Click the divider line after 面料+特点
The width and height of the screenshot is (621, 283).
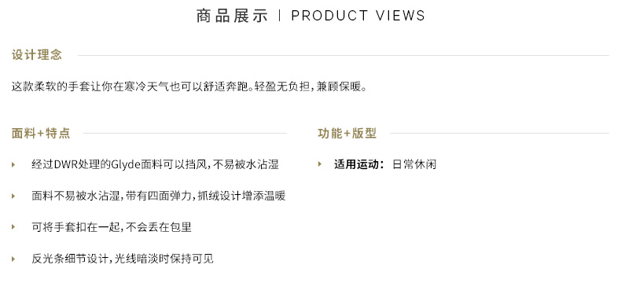[x=185, y=134]
